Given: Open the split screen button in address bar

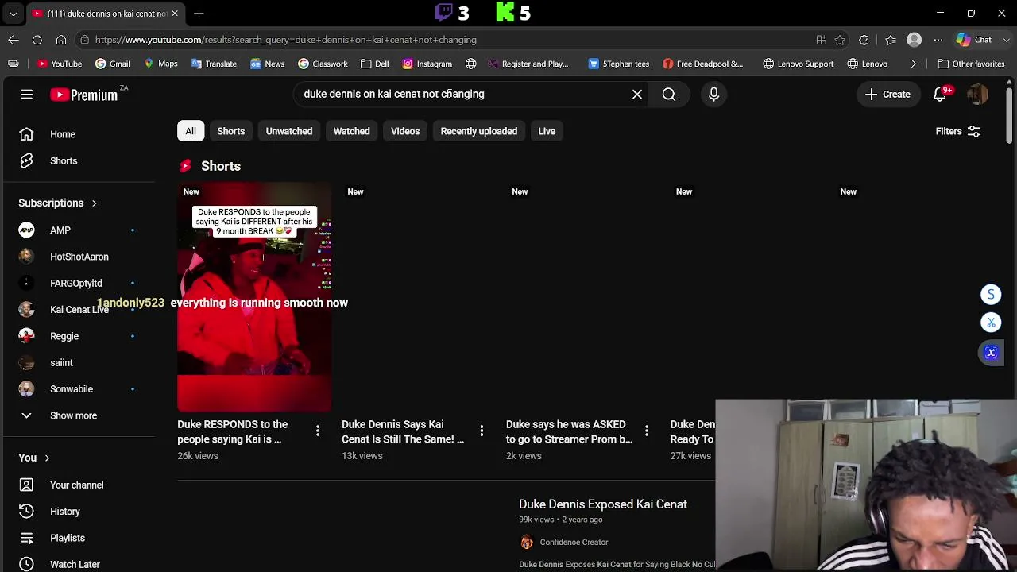Looking at the screenshot, I should 821,40.
